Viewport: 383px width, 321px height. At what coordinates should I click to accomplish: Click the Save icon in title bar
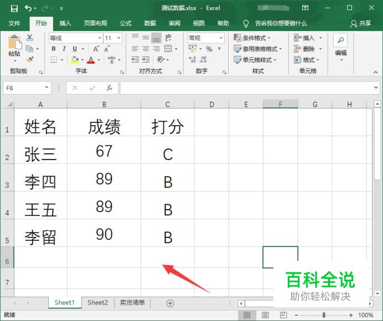tap(14, 8)
